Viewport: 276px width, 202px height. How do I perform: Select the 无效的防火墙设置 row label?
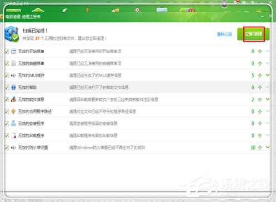click(x=33, y=148)
